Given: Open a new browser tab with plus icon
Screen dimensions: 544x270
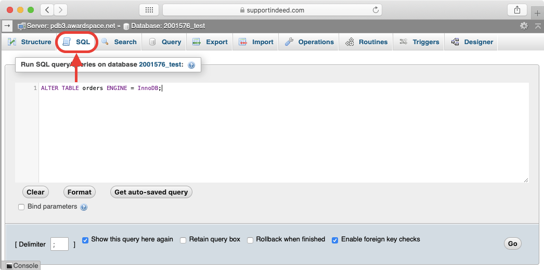Looking at the screenshot, I should [x=537, y=13].
